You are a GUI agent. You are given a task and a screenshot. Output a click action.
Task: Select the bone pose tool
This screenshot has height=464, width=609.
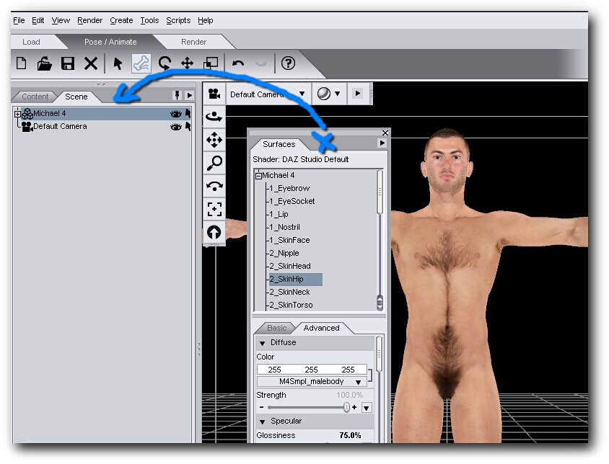tap(141, 63)
